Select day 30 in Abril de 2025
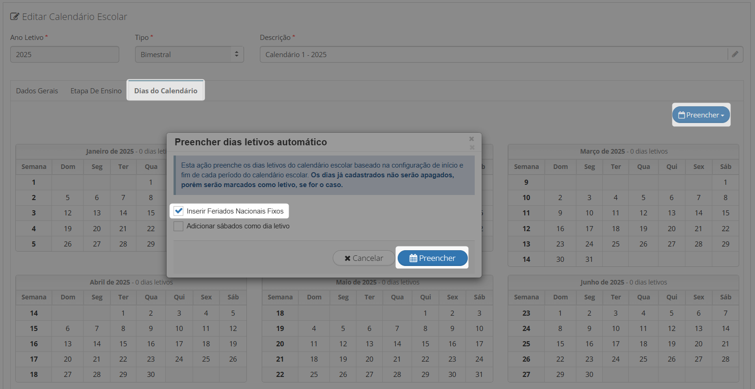 (151, 375)
